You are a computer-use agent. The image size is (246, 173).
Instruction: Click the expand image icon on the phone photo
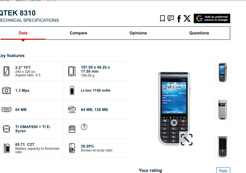(x=187, y=140)
